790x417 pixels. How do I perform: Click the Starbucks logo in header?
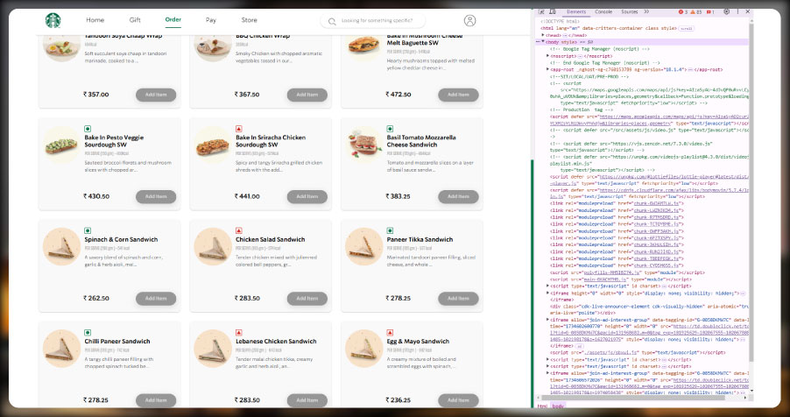point(54,19)
